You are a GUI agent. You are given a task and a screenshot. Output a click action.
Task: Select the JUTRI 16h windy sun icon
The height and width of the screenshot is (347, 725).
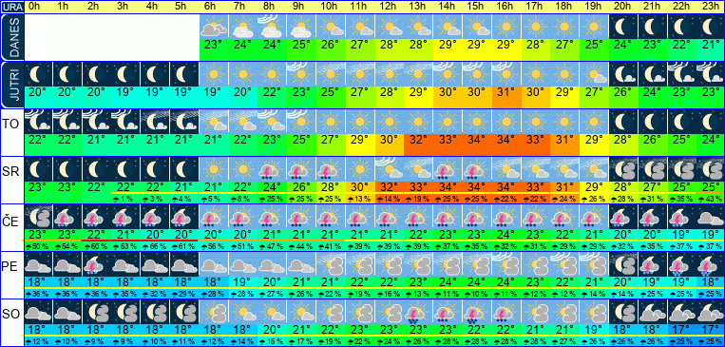(506, 74)
